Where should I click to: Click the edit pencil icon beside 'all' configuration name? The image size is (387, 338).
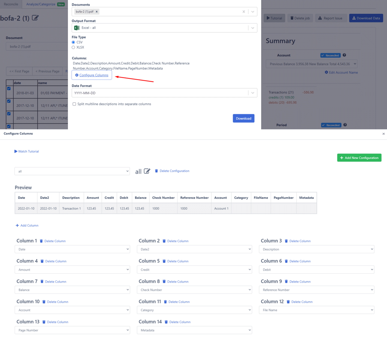pos(147,171)
